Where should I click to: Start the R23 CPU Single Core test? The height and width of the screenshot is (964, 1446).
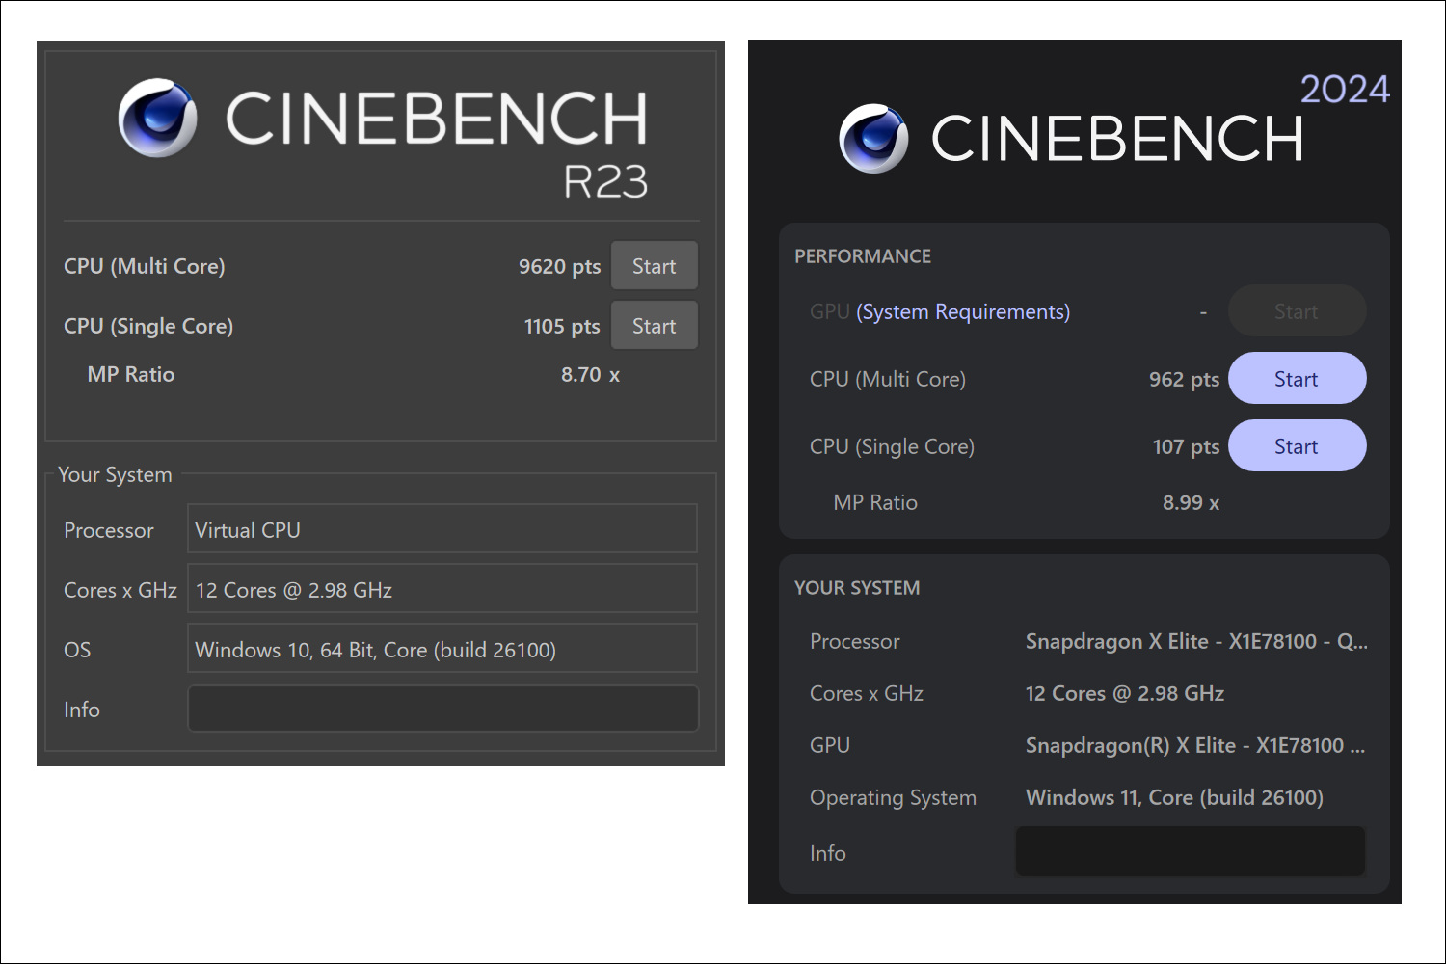(655, 326)
